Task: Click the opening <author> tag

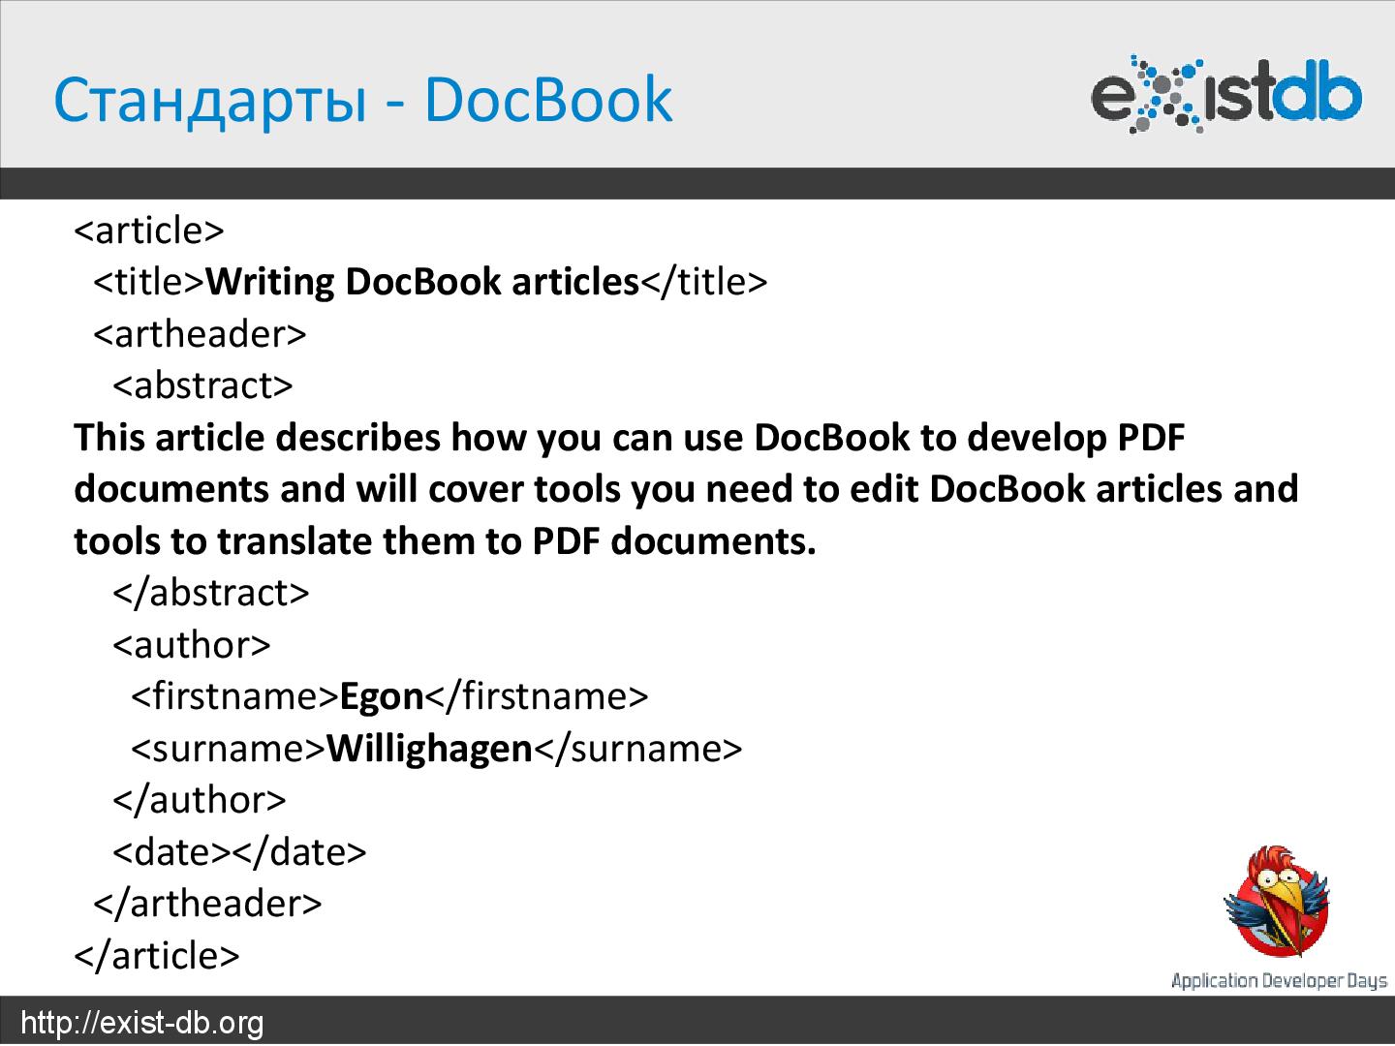Action: pyautogui.click(x=192, y=645)
